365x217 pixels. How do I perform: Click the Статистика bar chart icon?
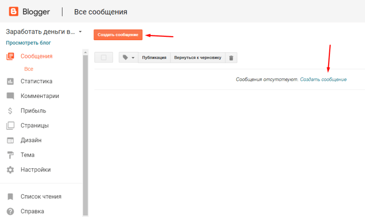click(10, 82)
